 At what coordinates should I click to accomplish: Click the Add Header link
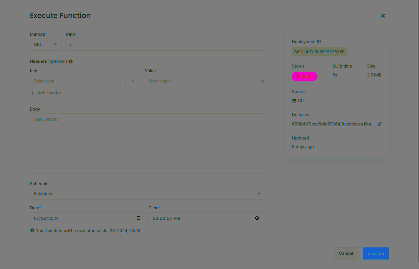pos(49,93)
